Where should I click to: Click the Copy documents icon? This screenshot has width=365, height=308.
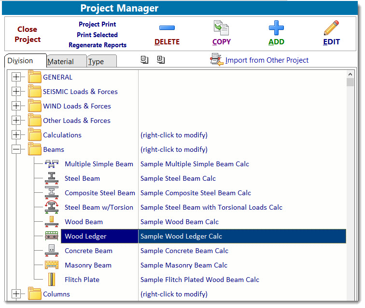tap(221, 28)
